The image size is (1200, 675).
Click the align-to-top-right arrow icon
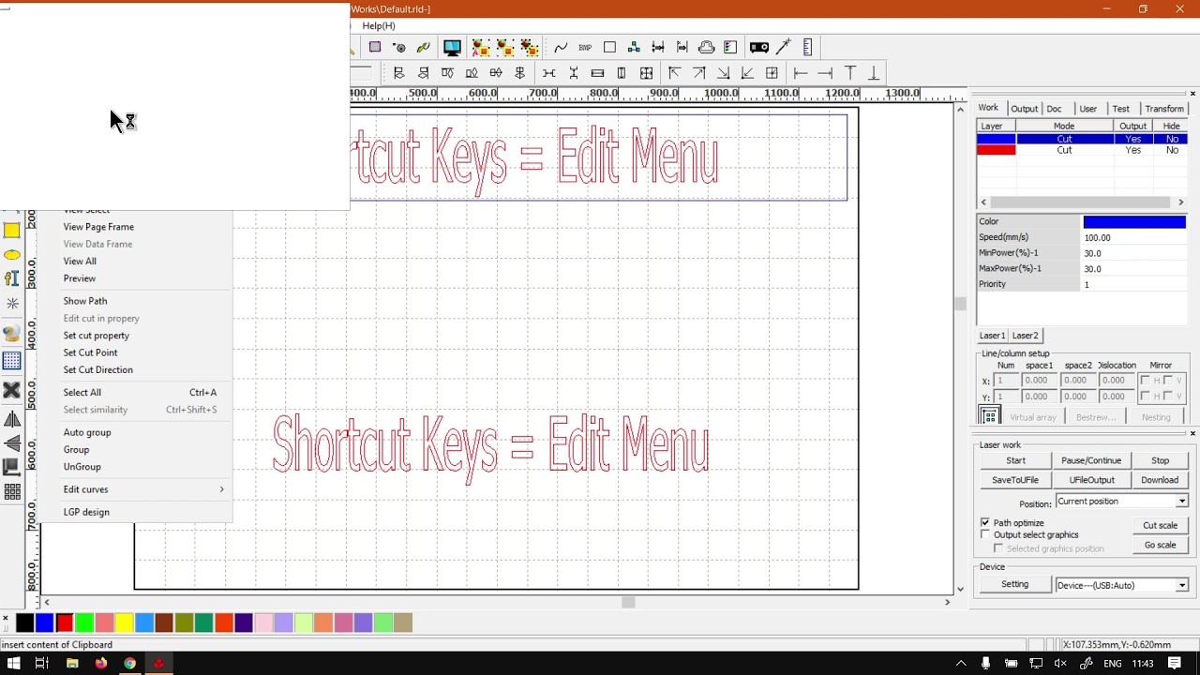(x=698, y=73)
